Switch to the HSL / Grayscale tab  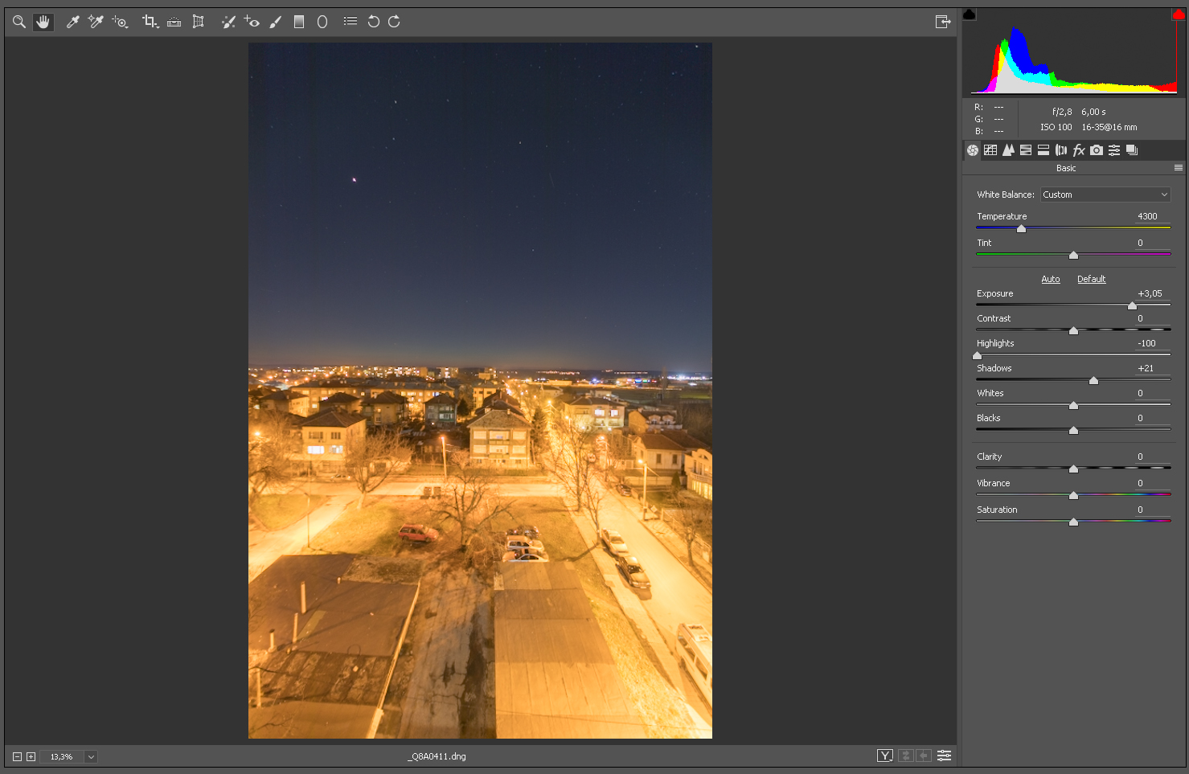pyautogui.click(x=1026, y=150)
